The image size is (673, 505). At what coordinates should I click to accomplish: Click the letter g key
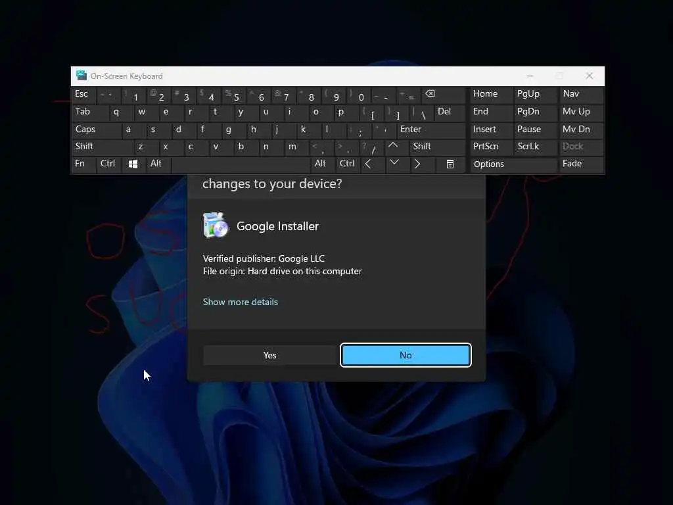(233, 130)
